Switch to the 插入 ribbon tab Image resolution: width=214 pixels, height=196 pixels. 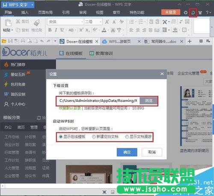click(x=25, y=12)
